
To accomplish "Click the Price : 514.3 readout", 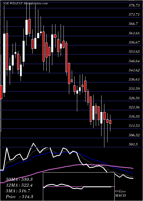I will tap(19, 197).
